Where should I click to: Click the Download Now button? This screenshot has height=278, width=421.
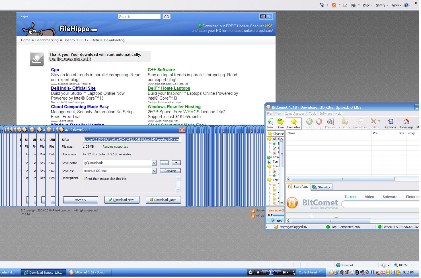(122, 200)
